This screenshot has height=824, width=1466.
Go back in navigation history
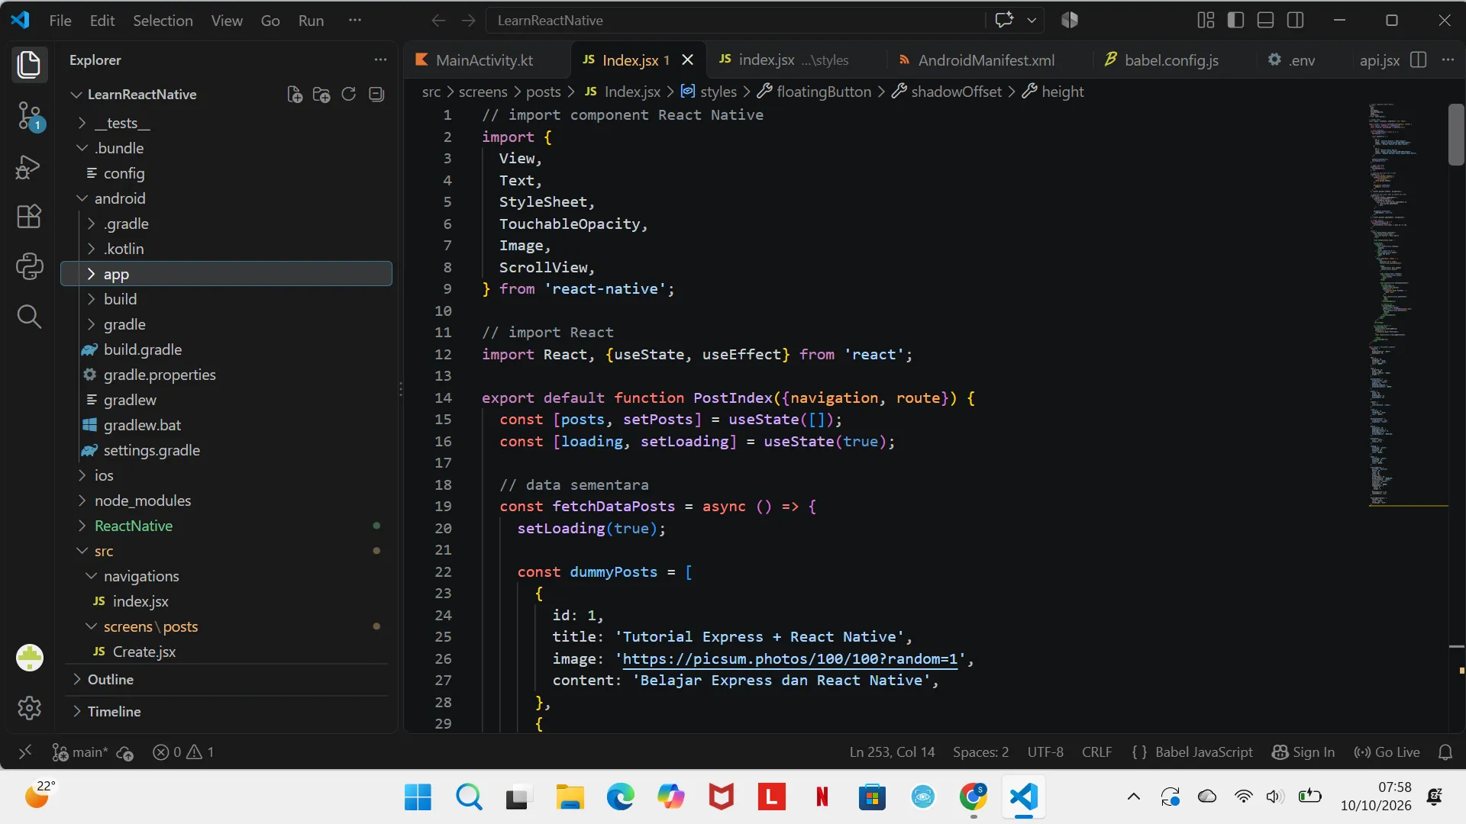[x=438, y=21]
